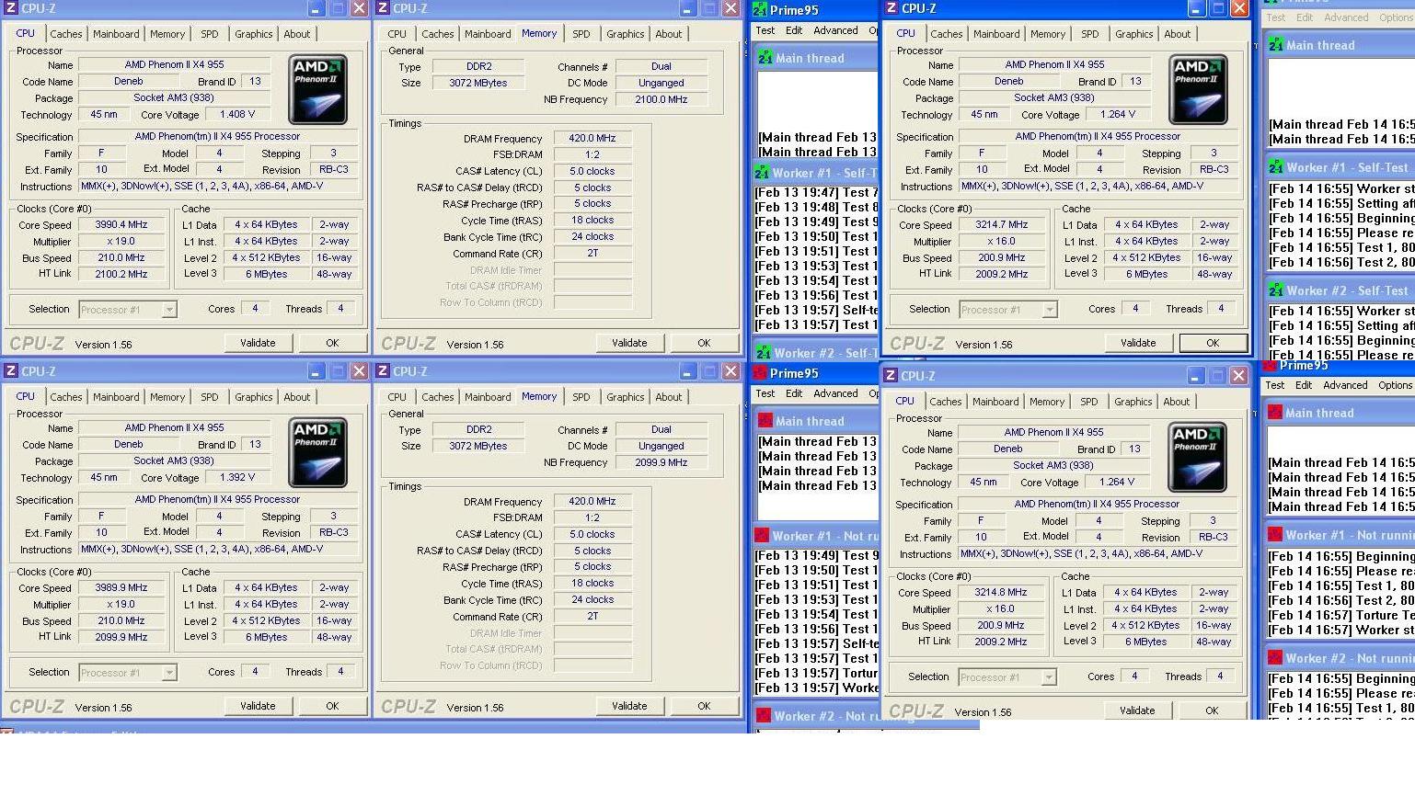
Task: Click Validate in the 1.408 V CPU-Z window
Action: [258, 343]
